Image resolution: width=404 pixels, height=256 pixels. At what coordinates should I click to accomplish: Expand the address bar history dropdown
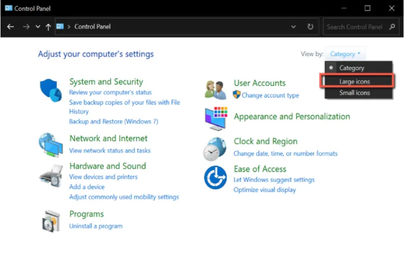(293, 27)
